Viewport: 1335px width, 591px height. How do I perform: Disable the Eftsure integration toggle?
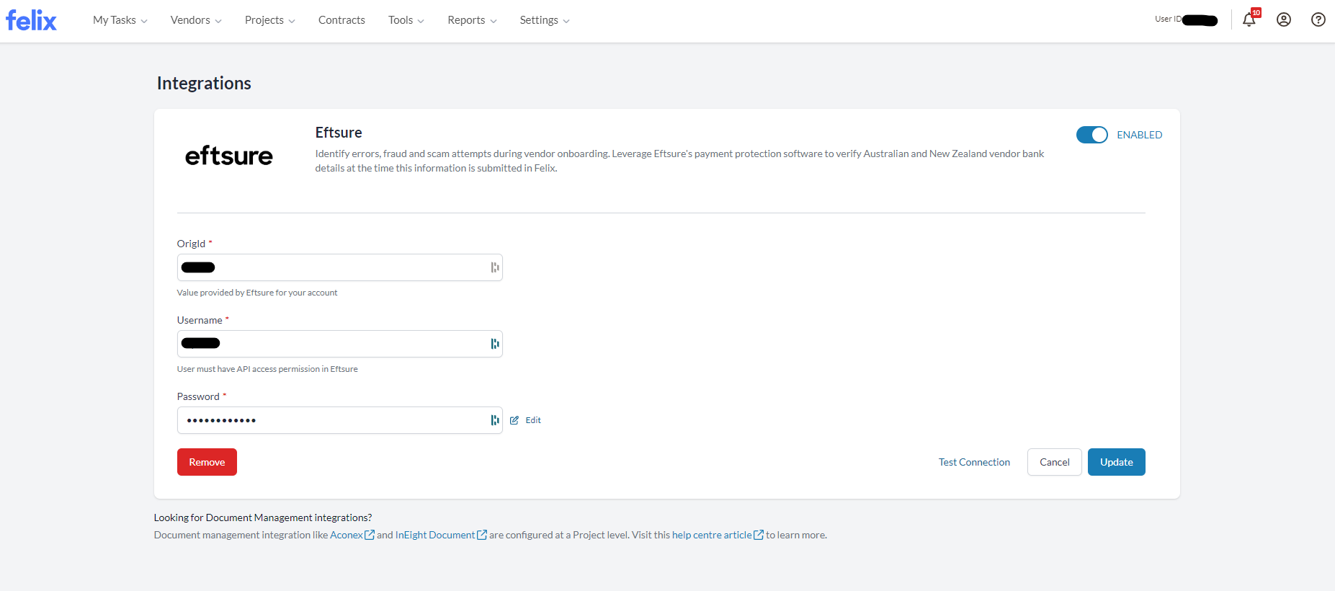[1092, 135]
